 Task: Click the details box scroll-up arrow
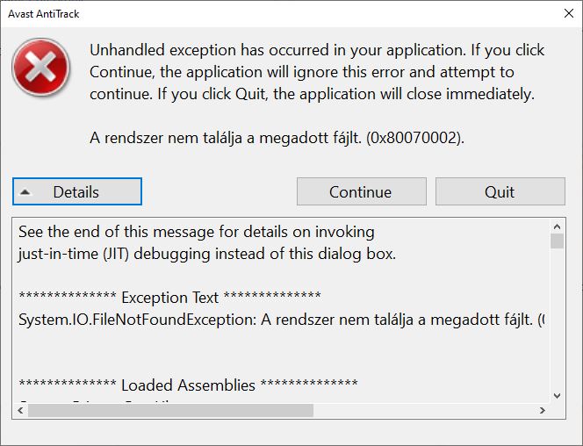tap(557, 227)
